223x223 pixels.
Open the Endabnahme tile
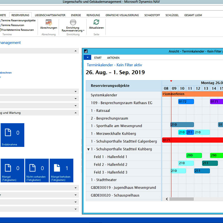point(12,135)
